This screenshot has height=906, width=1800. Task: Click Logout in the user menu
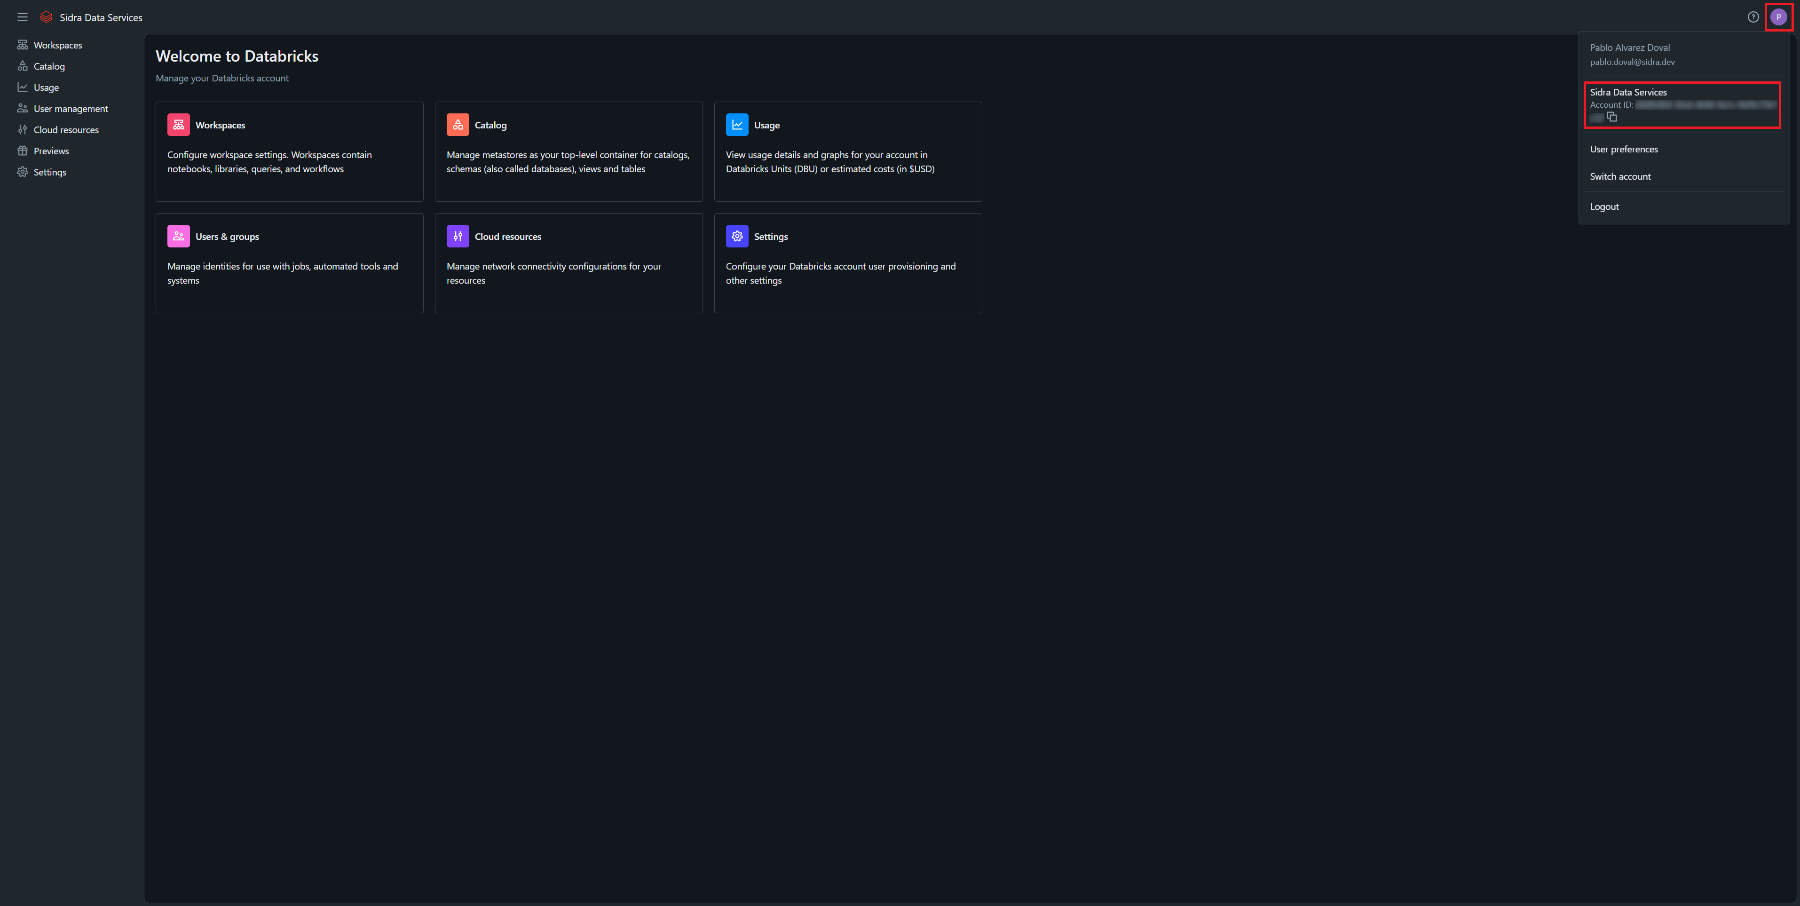(x=1603, y=206)
